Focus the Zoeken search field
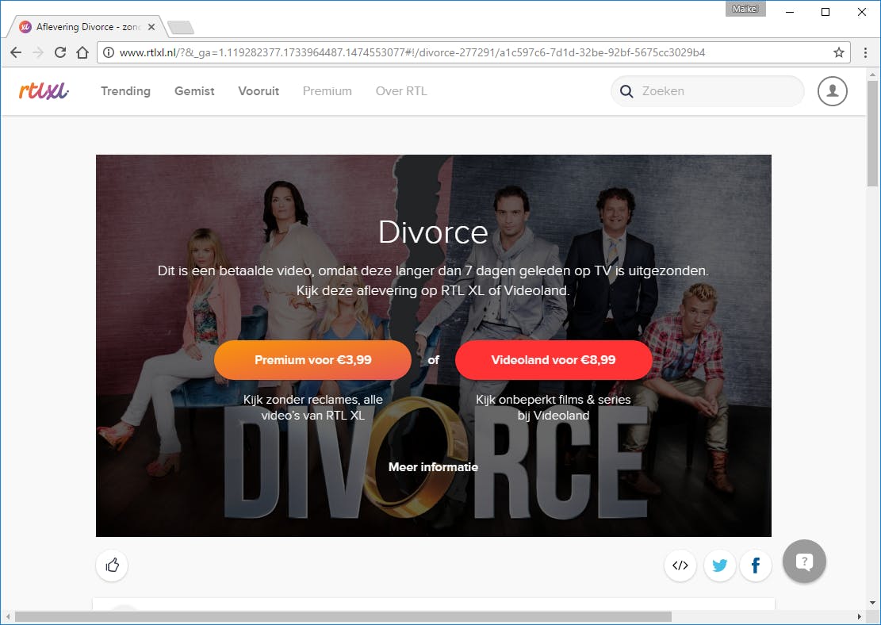This screenshot has height=625, width=881. 707,91
